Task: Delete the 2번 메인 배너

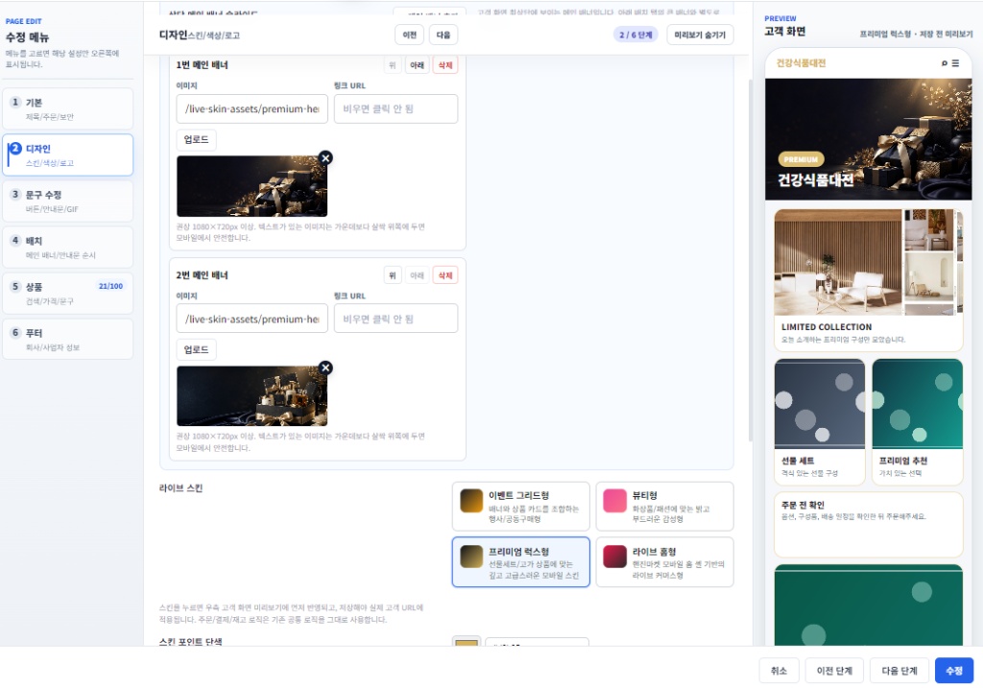Action: [445, 275]
